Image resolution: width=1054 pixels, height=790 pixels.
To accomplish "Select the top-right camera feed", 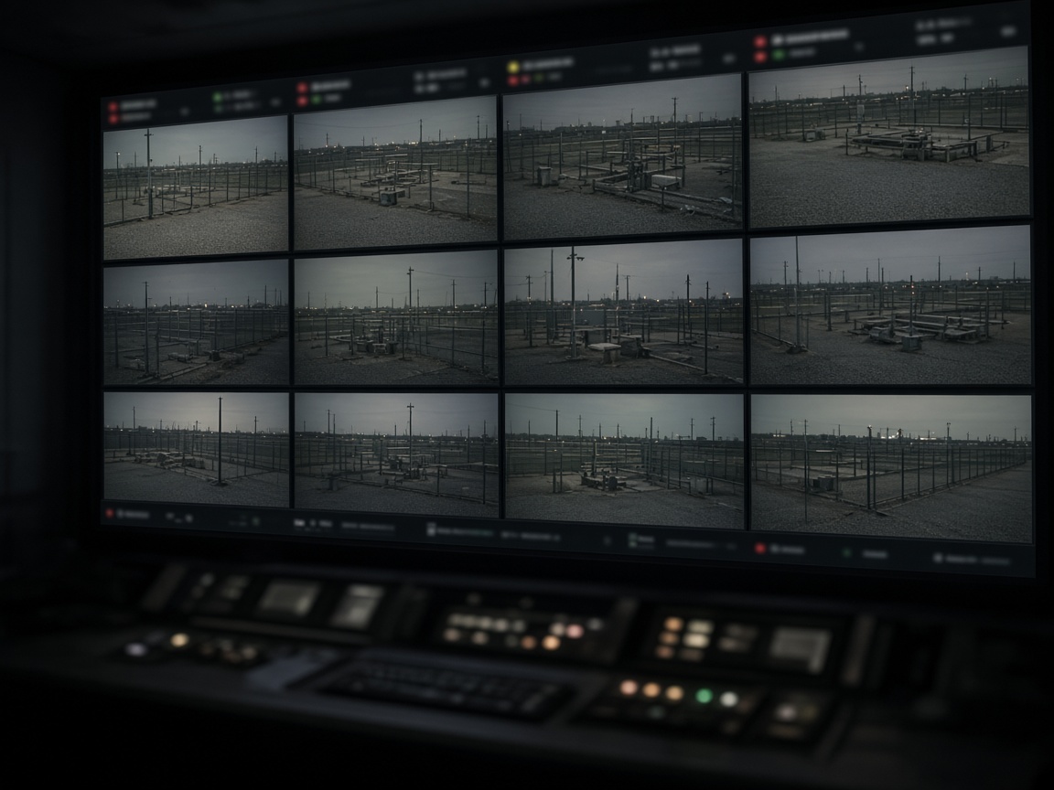I will click(x=888, y=137).
